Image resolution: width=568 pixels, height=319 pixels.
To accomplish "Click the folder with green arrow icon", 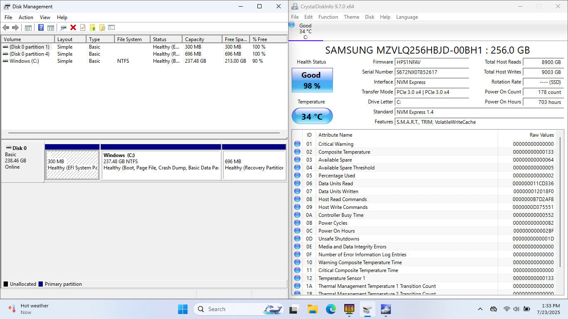I will pos(92,27).
